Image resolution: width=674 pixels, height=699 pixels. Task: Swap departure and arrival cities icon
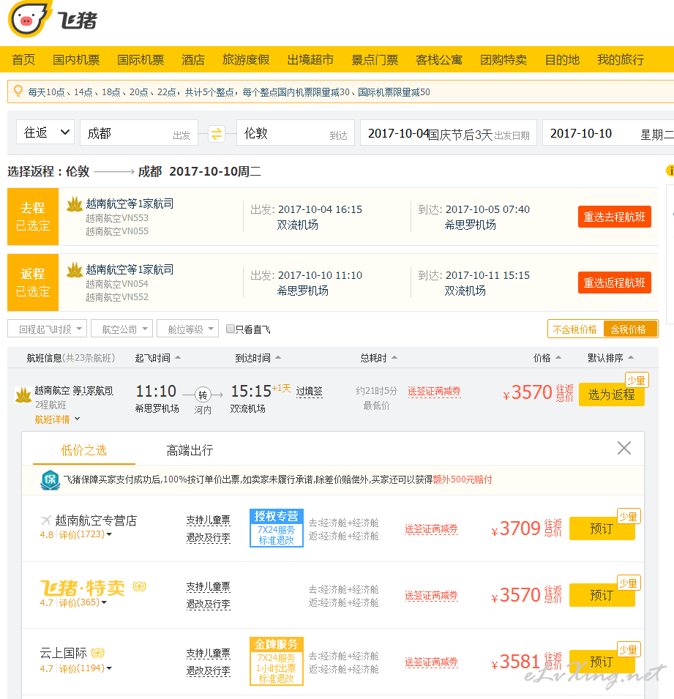click(217, 132)
